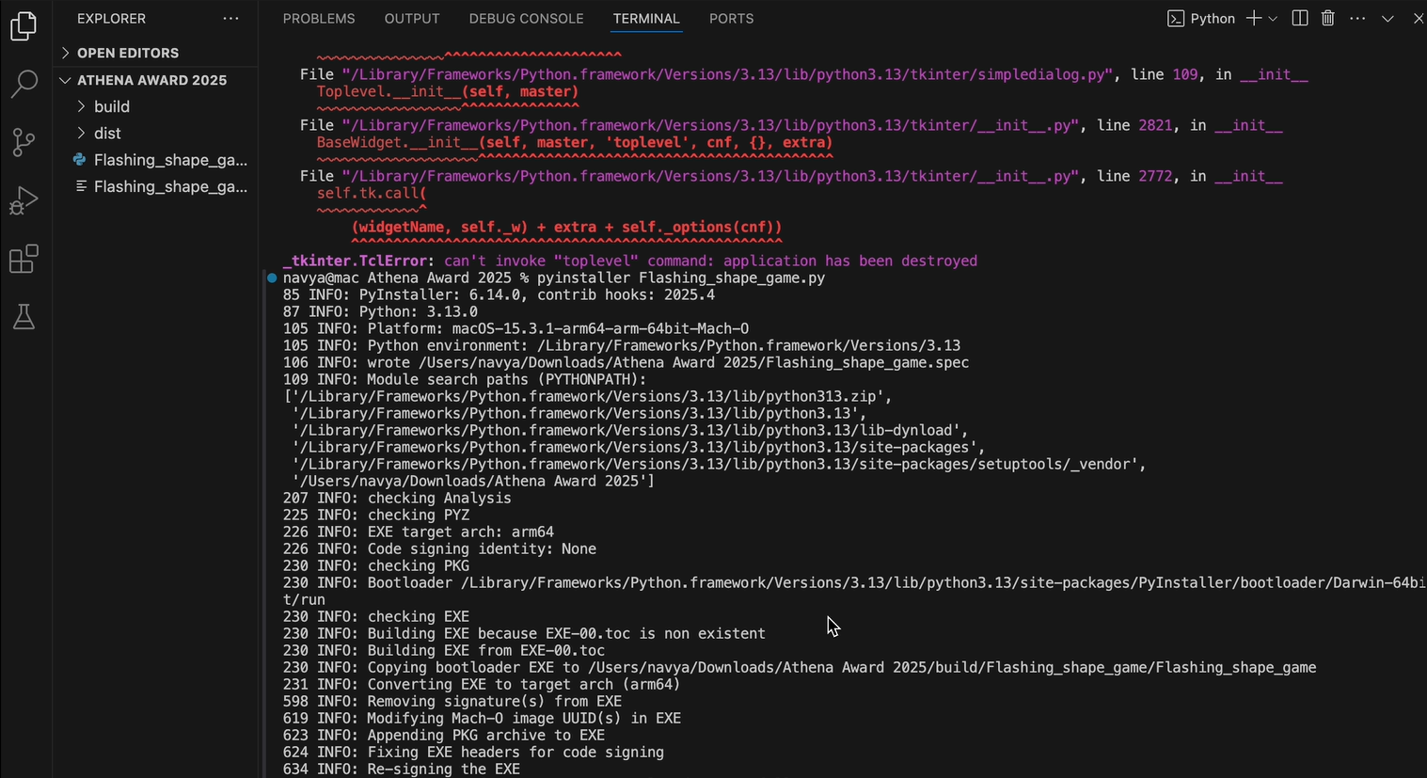
Task: Click 'Code signing identity: None' line
Action: point(439,548)
